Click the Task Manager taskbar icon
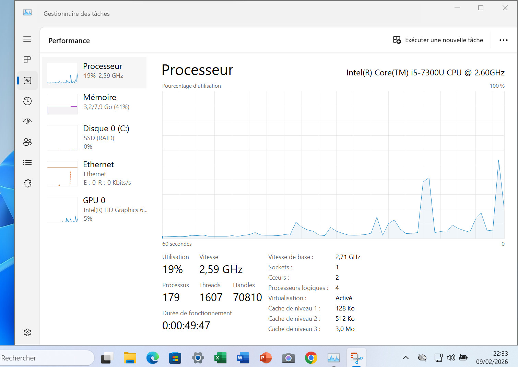Viewport: 518px width, 367px height. [x=334, y=358]
